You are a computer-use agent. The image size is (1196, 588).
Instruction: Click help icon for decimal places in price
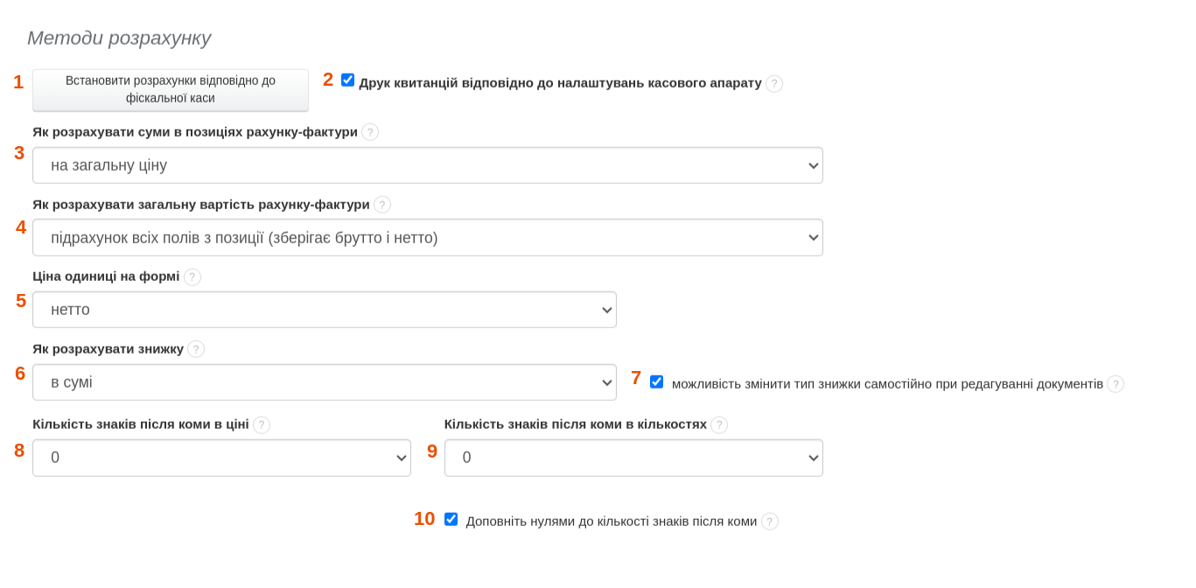262,425
